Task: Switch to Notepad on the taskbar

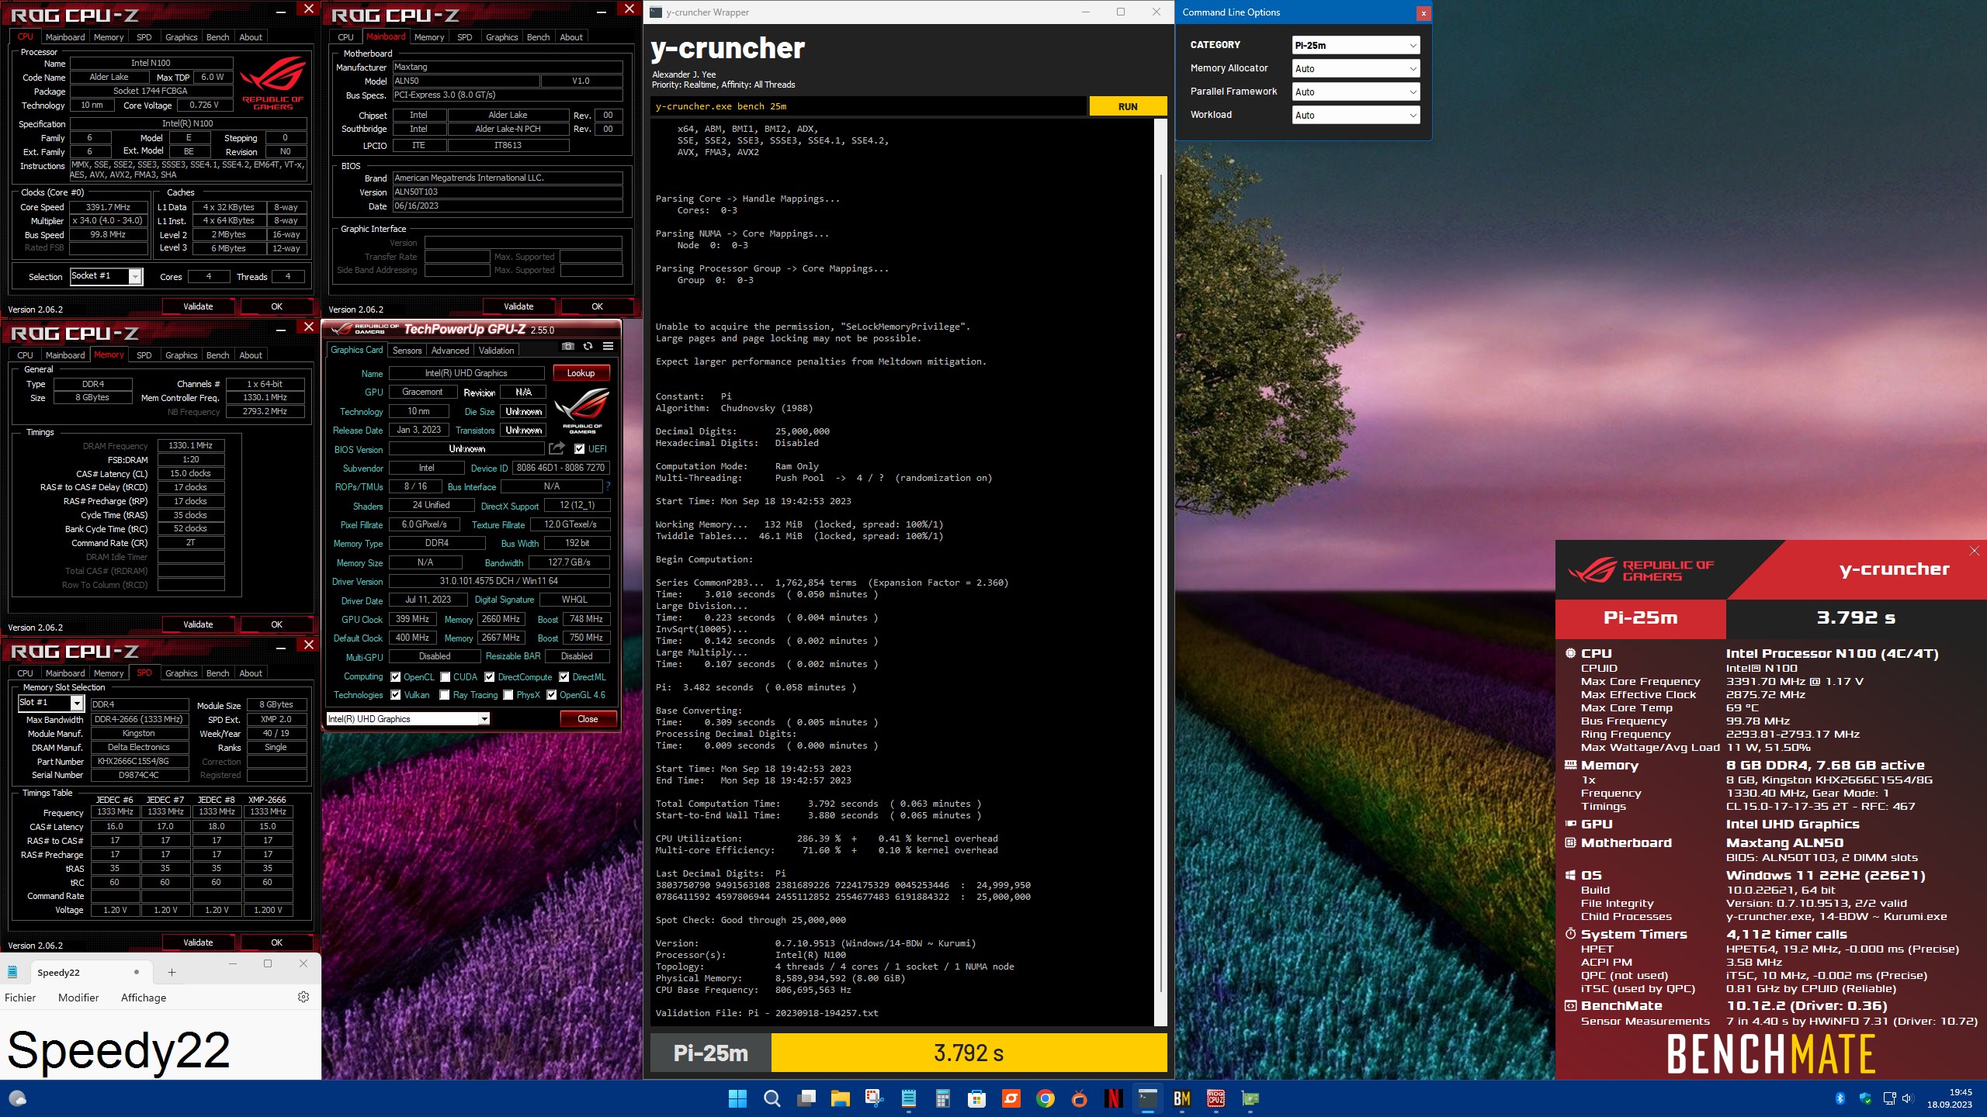Action: point(909,1098)
